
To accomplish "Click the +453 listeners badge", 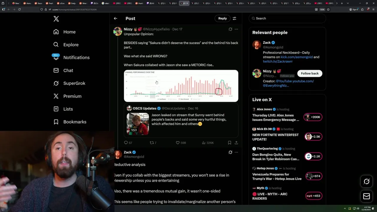I will click(x=314, y=196).
